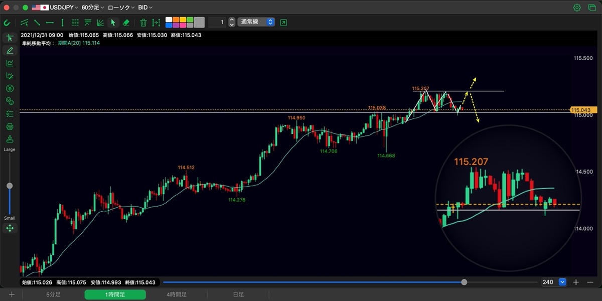
Task: Select the horizontal line drawing tool
Action: 50,23
